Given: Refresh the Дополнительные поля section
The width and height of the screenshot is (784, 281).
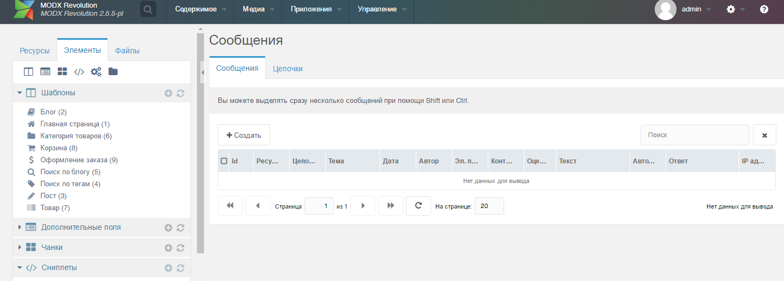Looking at the screenshot, I should pyautogui.click(x=181, y=228).
